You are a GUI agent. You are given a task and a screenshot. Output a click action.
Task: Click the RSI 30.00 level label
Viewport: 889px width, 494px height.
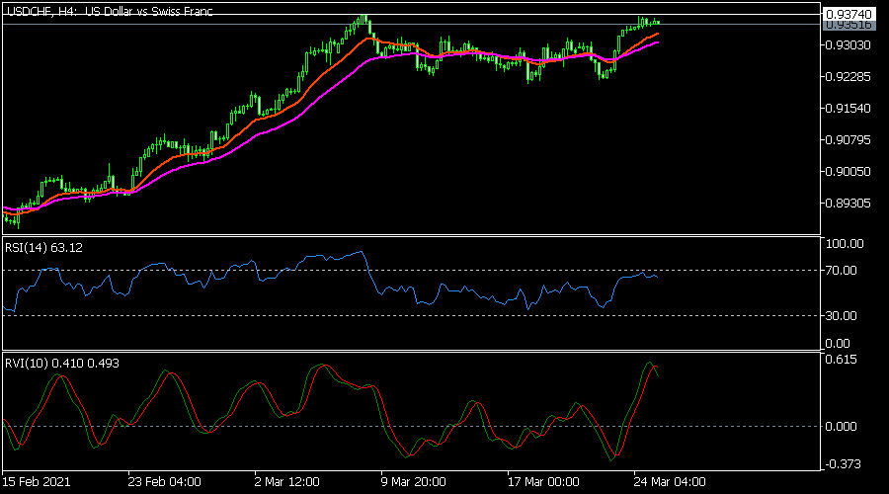pos(842,316)
